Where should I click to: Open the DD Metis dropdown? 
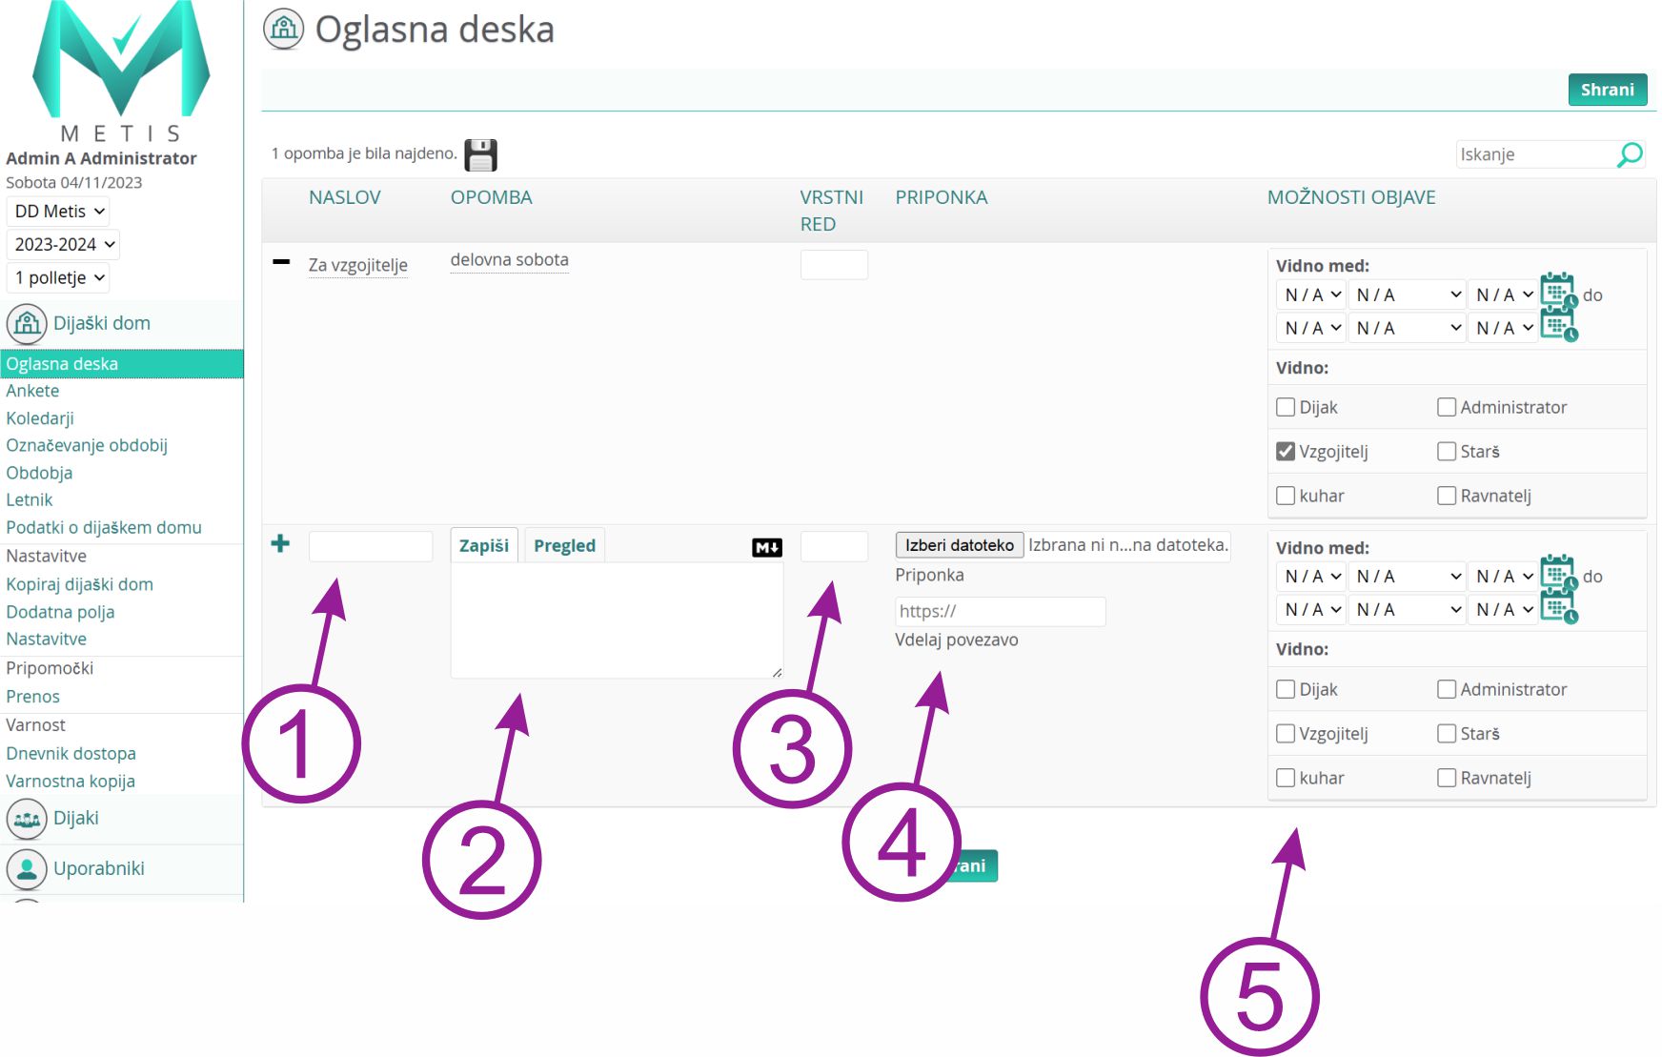click(x=58, y=212)
